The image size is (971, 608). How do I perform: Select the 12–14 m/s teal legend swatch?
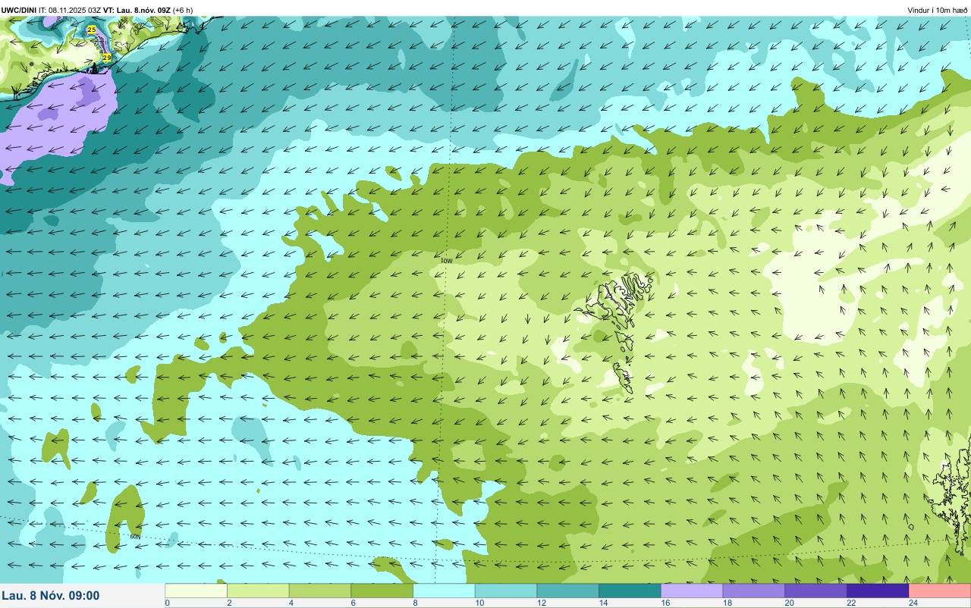[568, 591]
